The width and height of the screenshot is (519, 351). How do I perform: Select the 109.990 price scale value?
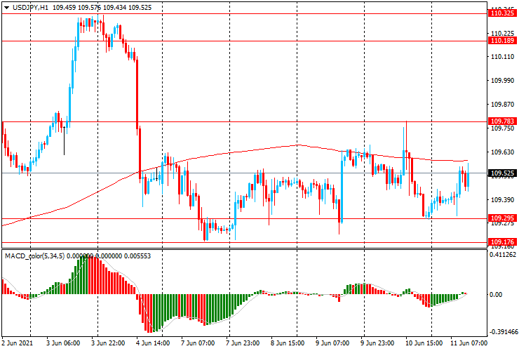(x=502, y=81)
